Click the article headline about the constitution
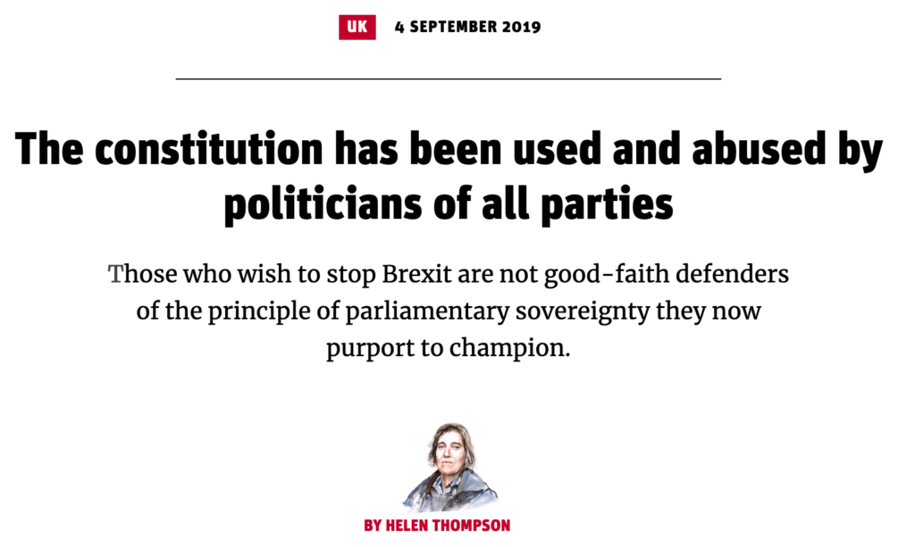915x547 pixels. [449, 176]
